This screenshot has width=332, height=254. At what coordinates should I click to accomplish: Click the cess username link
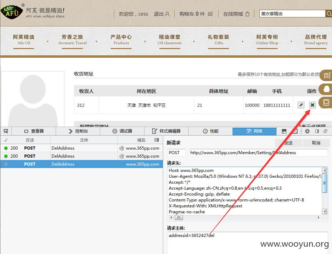pyautogui.click(x=143, y=14)
